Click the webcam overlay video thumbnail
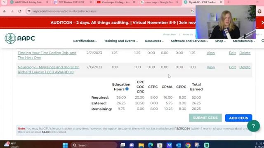This screenshot has width=264, height=148. [x=226, y=22]
